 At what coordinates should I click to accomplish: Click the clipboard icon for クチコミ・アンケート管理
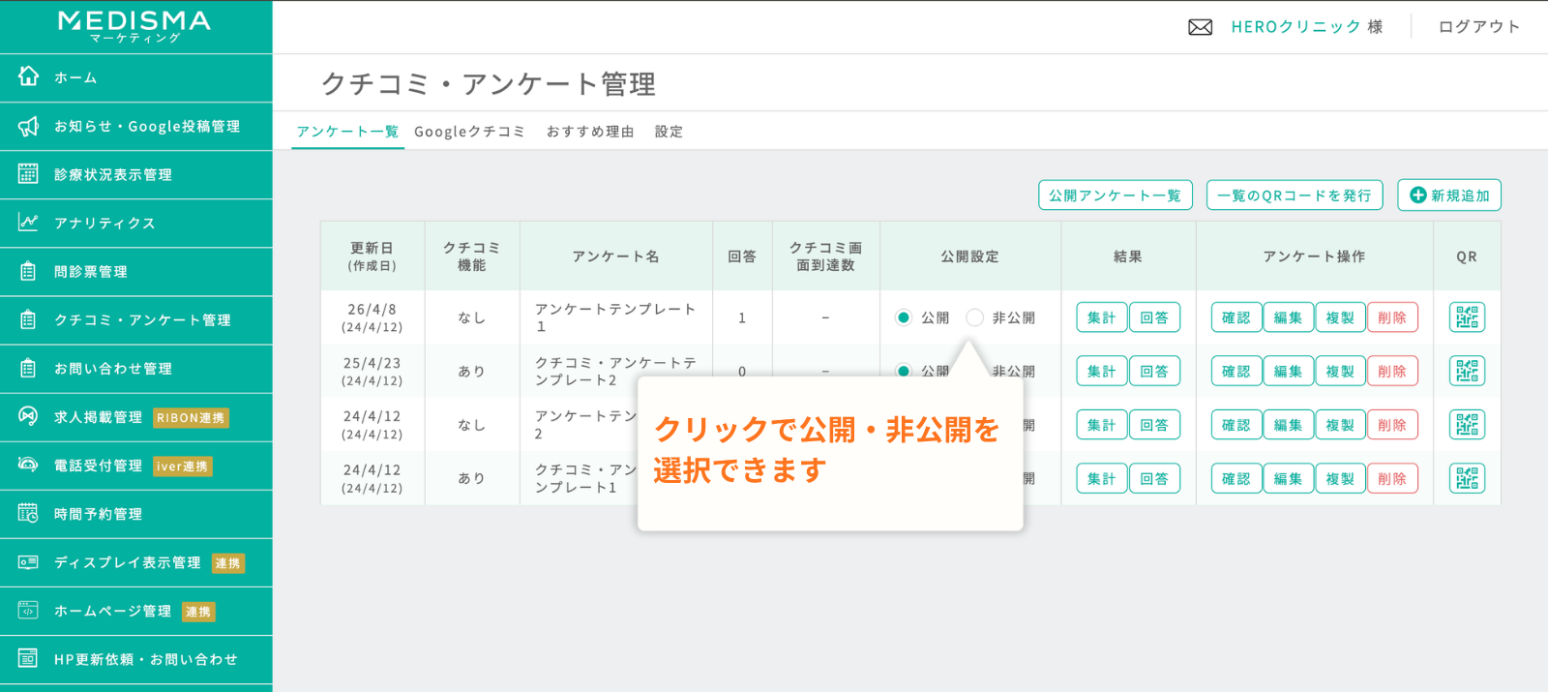(x=28, y=320)
